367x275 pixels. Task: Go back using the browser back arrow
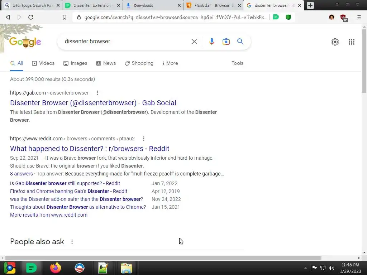(x=8, y=17)
